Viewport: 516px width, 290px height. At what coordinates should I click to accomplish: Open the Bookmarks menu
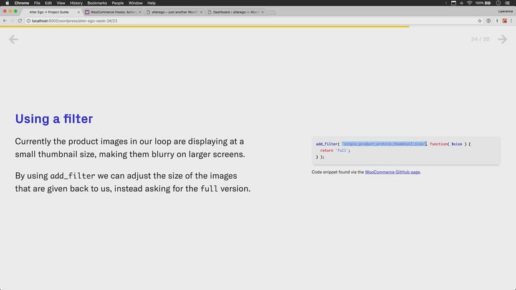[97, 3]
